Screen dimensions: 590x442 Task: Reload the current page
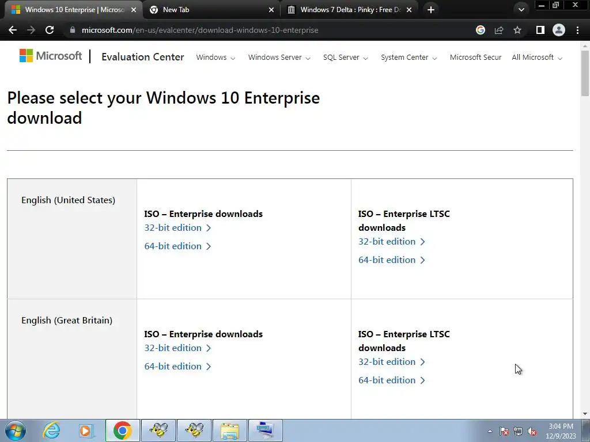point(50,30)
